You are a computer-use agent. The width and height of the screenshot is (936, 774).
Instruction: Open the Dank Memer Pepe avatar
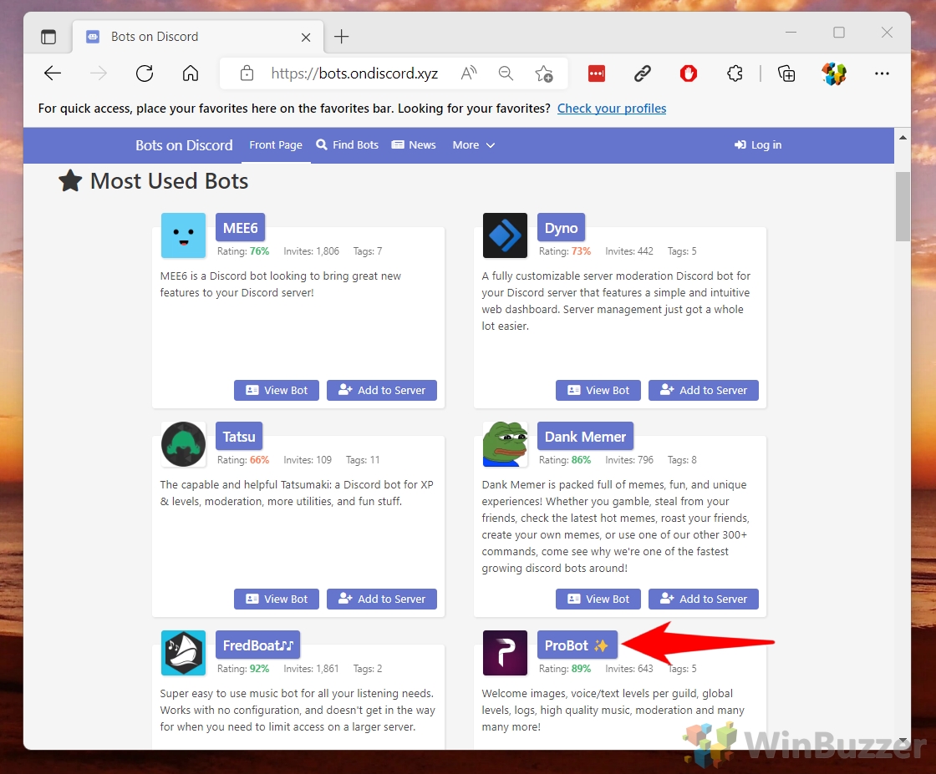[505, 444]
